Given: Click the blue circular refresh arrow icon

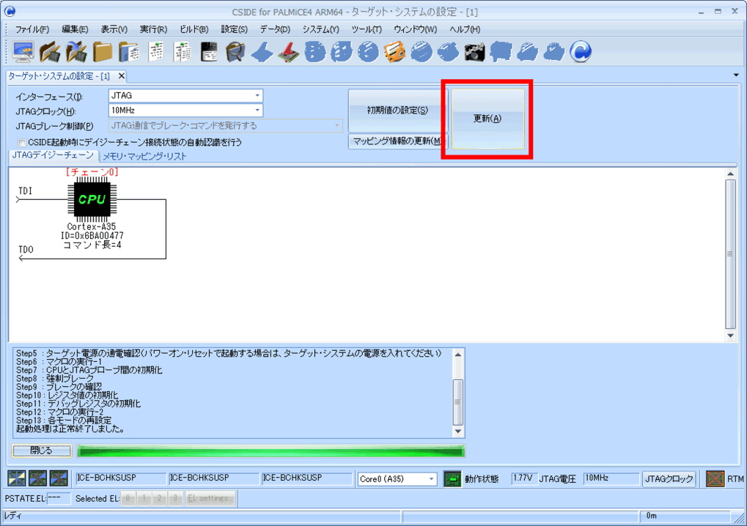Looking at the screenshot, I should (581, 51).
